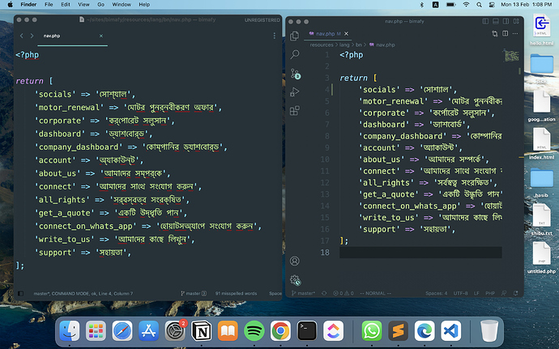Toggle bottom panel in VS Code title bar
This screenshot has width=559, height=349.
click(x=496, y=21)
